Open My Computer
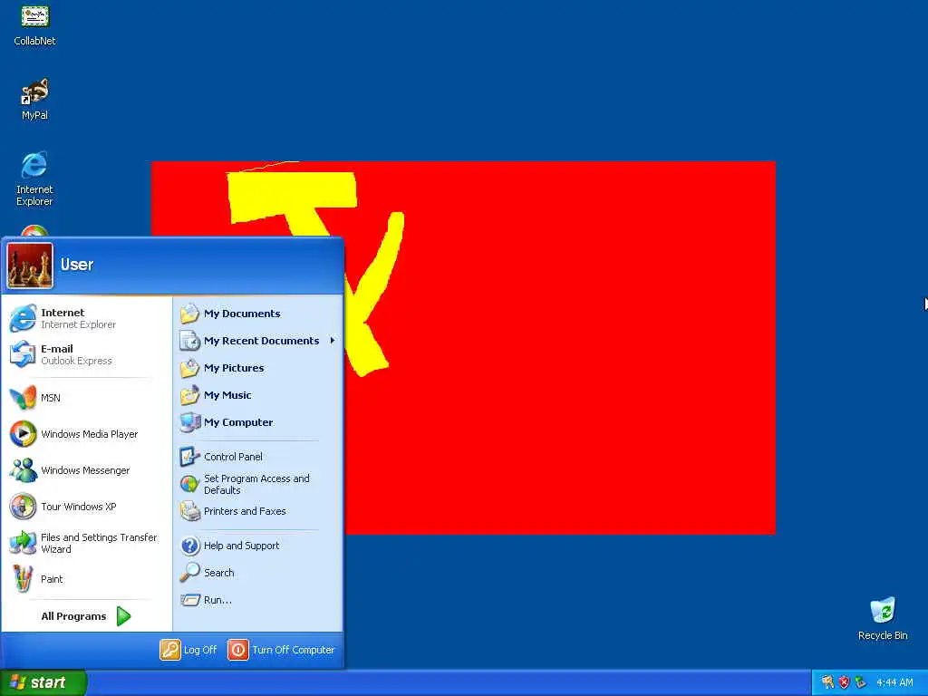This screenshot has width=928, height=696. 257,422
